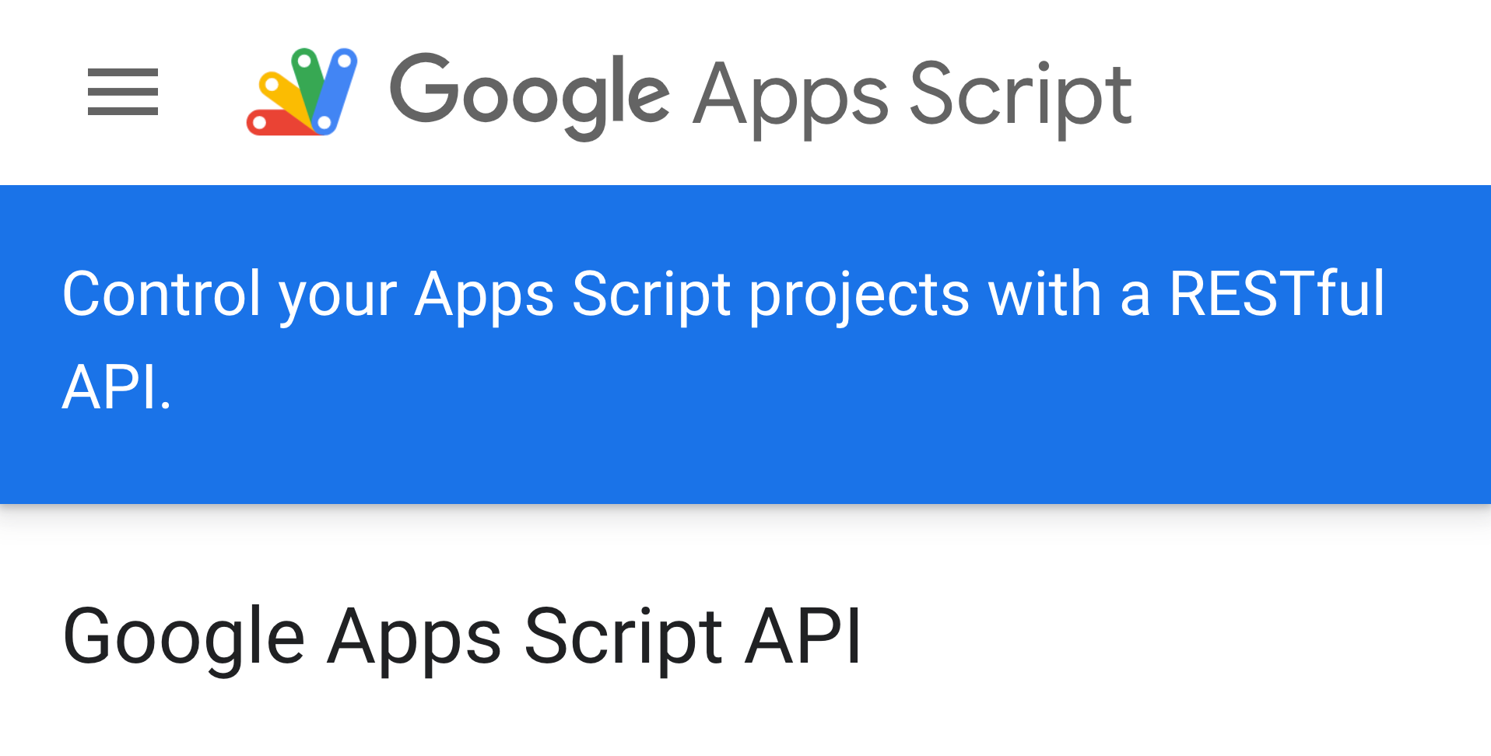Click the top bar of the hamburger icon
The image size is (1491, 756).
(123, 74)
